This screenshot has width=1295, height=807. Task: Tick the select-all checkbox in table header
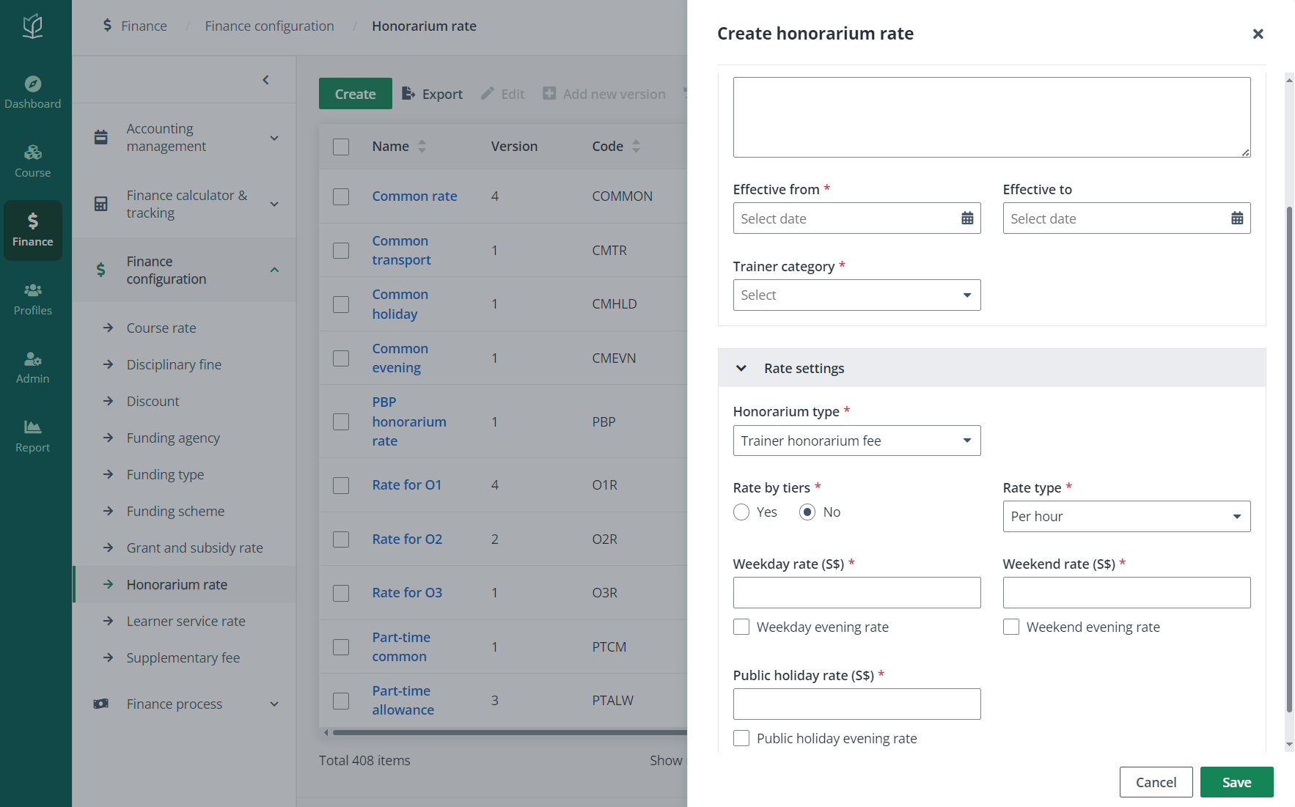click(341, 147)
